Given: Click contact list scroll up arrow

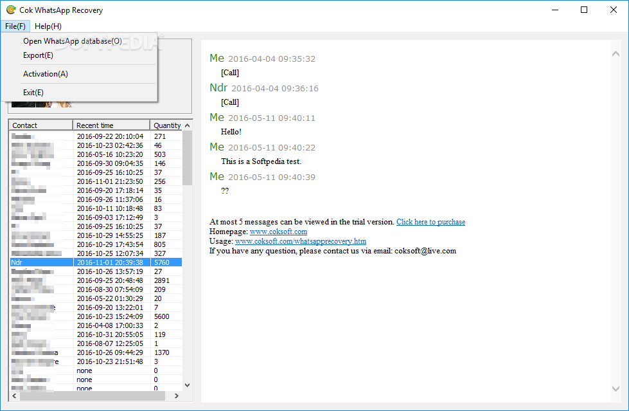Looking at the screenshot, I should [x=188, y=125].
